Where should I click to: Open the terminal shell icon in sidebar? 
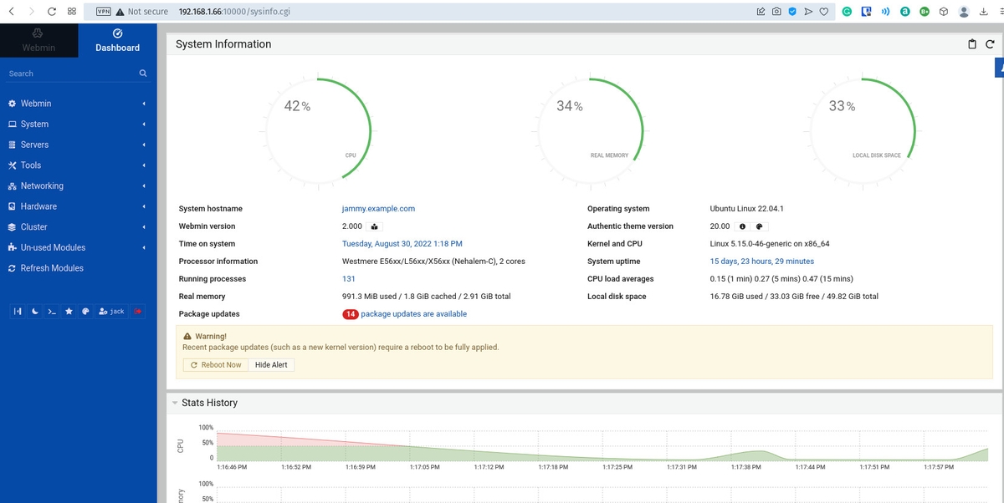51,311
